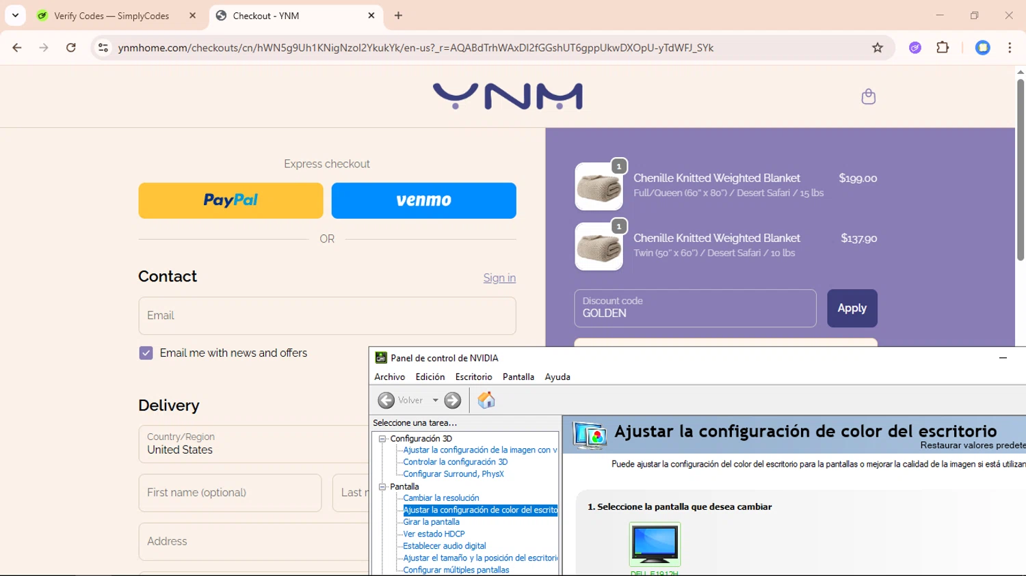Click the Twin blanket product thumbnail
Image resolution: width=1026 pixels, height=576 pixels.
click(x=598, y=247)
